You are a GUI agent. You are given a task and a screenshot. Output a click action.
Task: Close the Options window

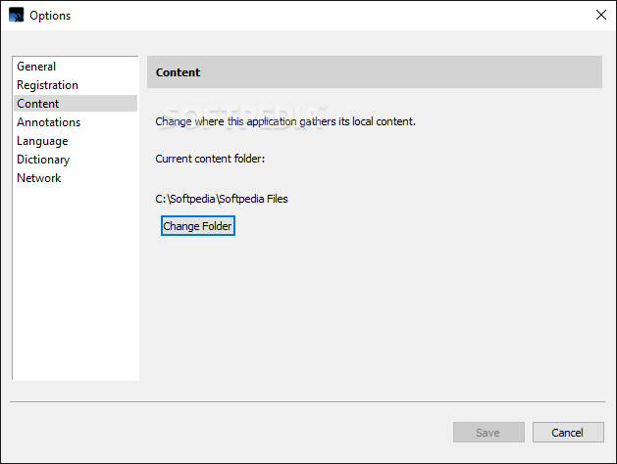click(600, 15)
